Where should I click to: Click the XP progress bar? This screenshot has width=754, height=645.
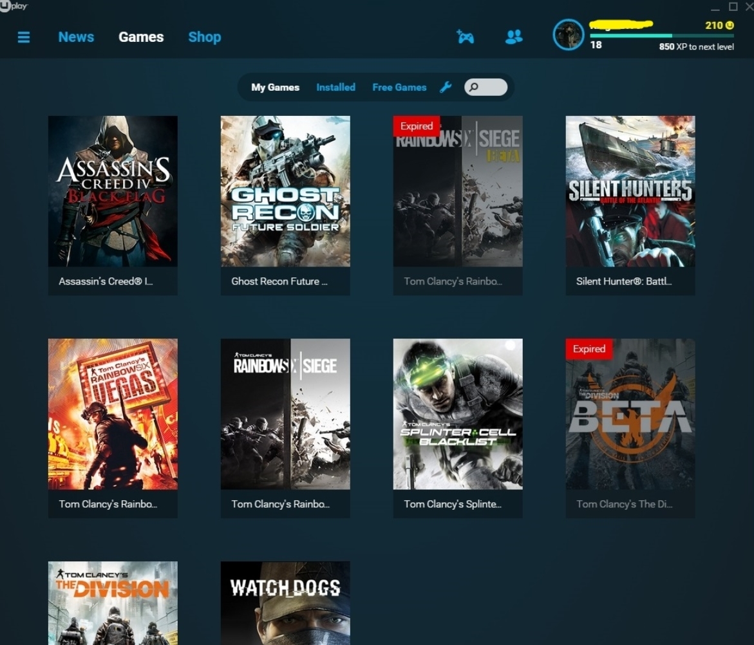pyautogui.click(x=662, y=35)
